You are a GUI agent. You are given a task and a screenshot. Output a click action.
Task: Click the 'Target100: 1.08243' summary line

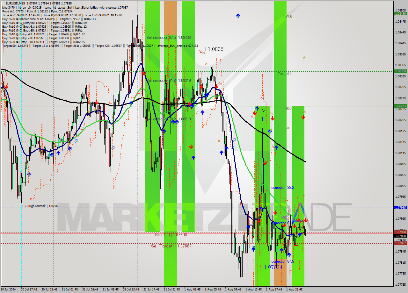pyautogui.click(x=100, y=46)
